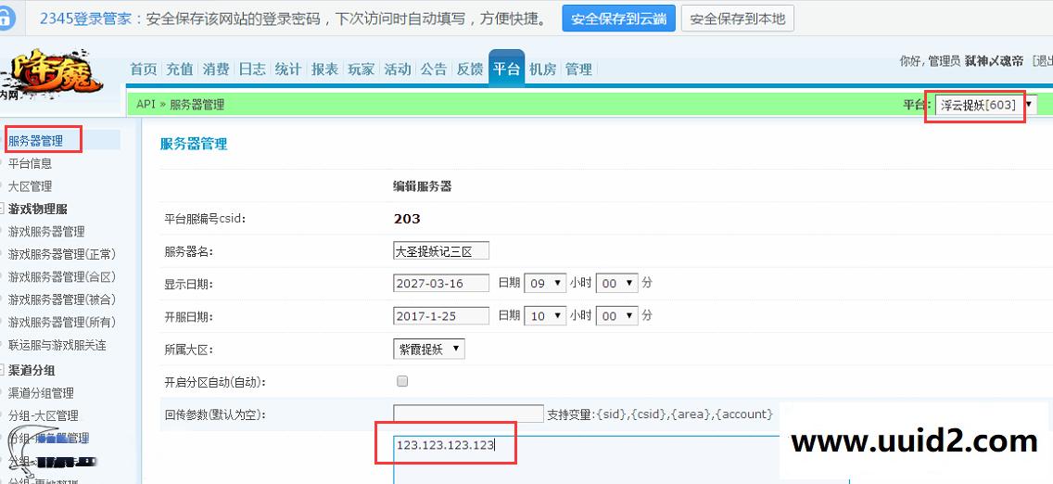Open the 公告 tab
This screenshot has width=1053, height=484.
pos(434,70)
